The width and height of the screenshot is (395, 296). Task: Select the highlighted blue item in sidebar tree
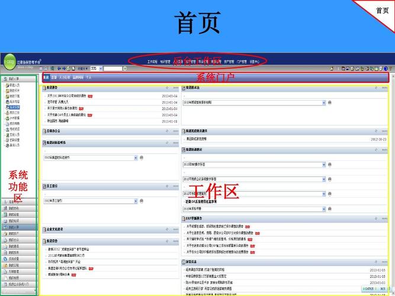coord(15,107)
